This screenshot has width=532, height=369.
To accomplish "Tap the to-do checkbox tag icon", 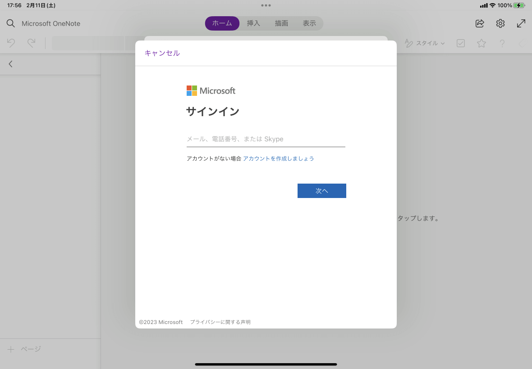I will [x=461, y=43].
